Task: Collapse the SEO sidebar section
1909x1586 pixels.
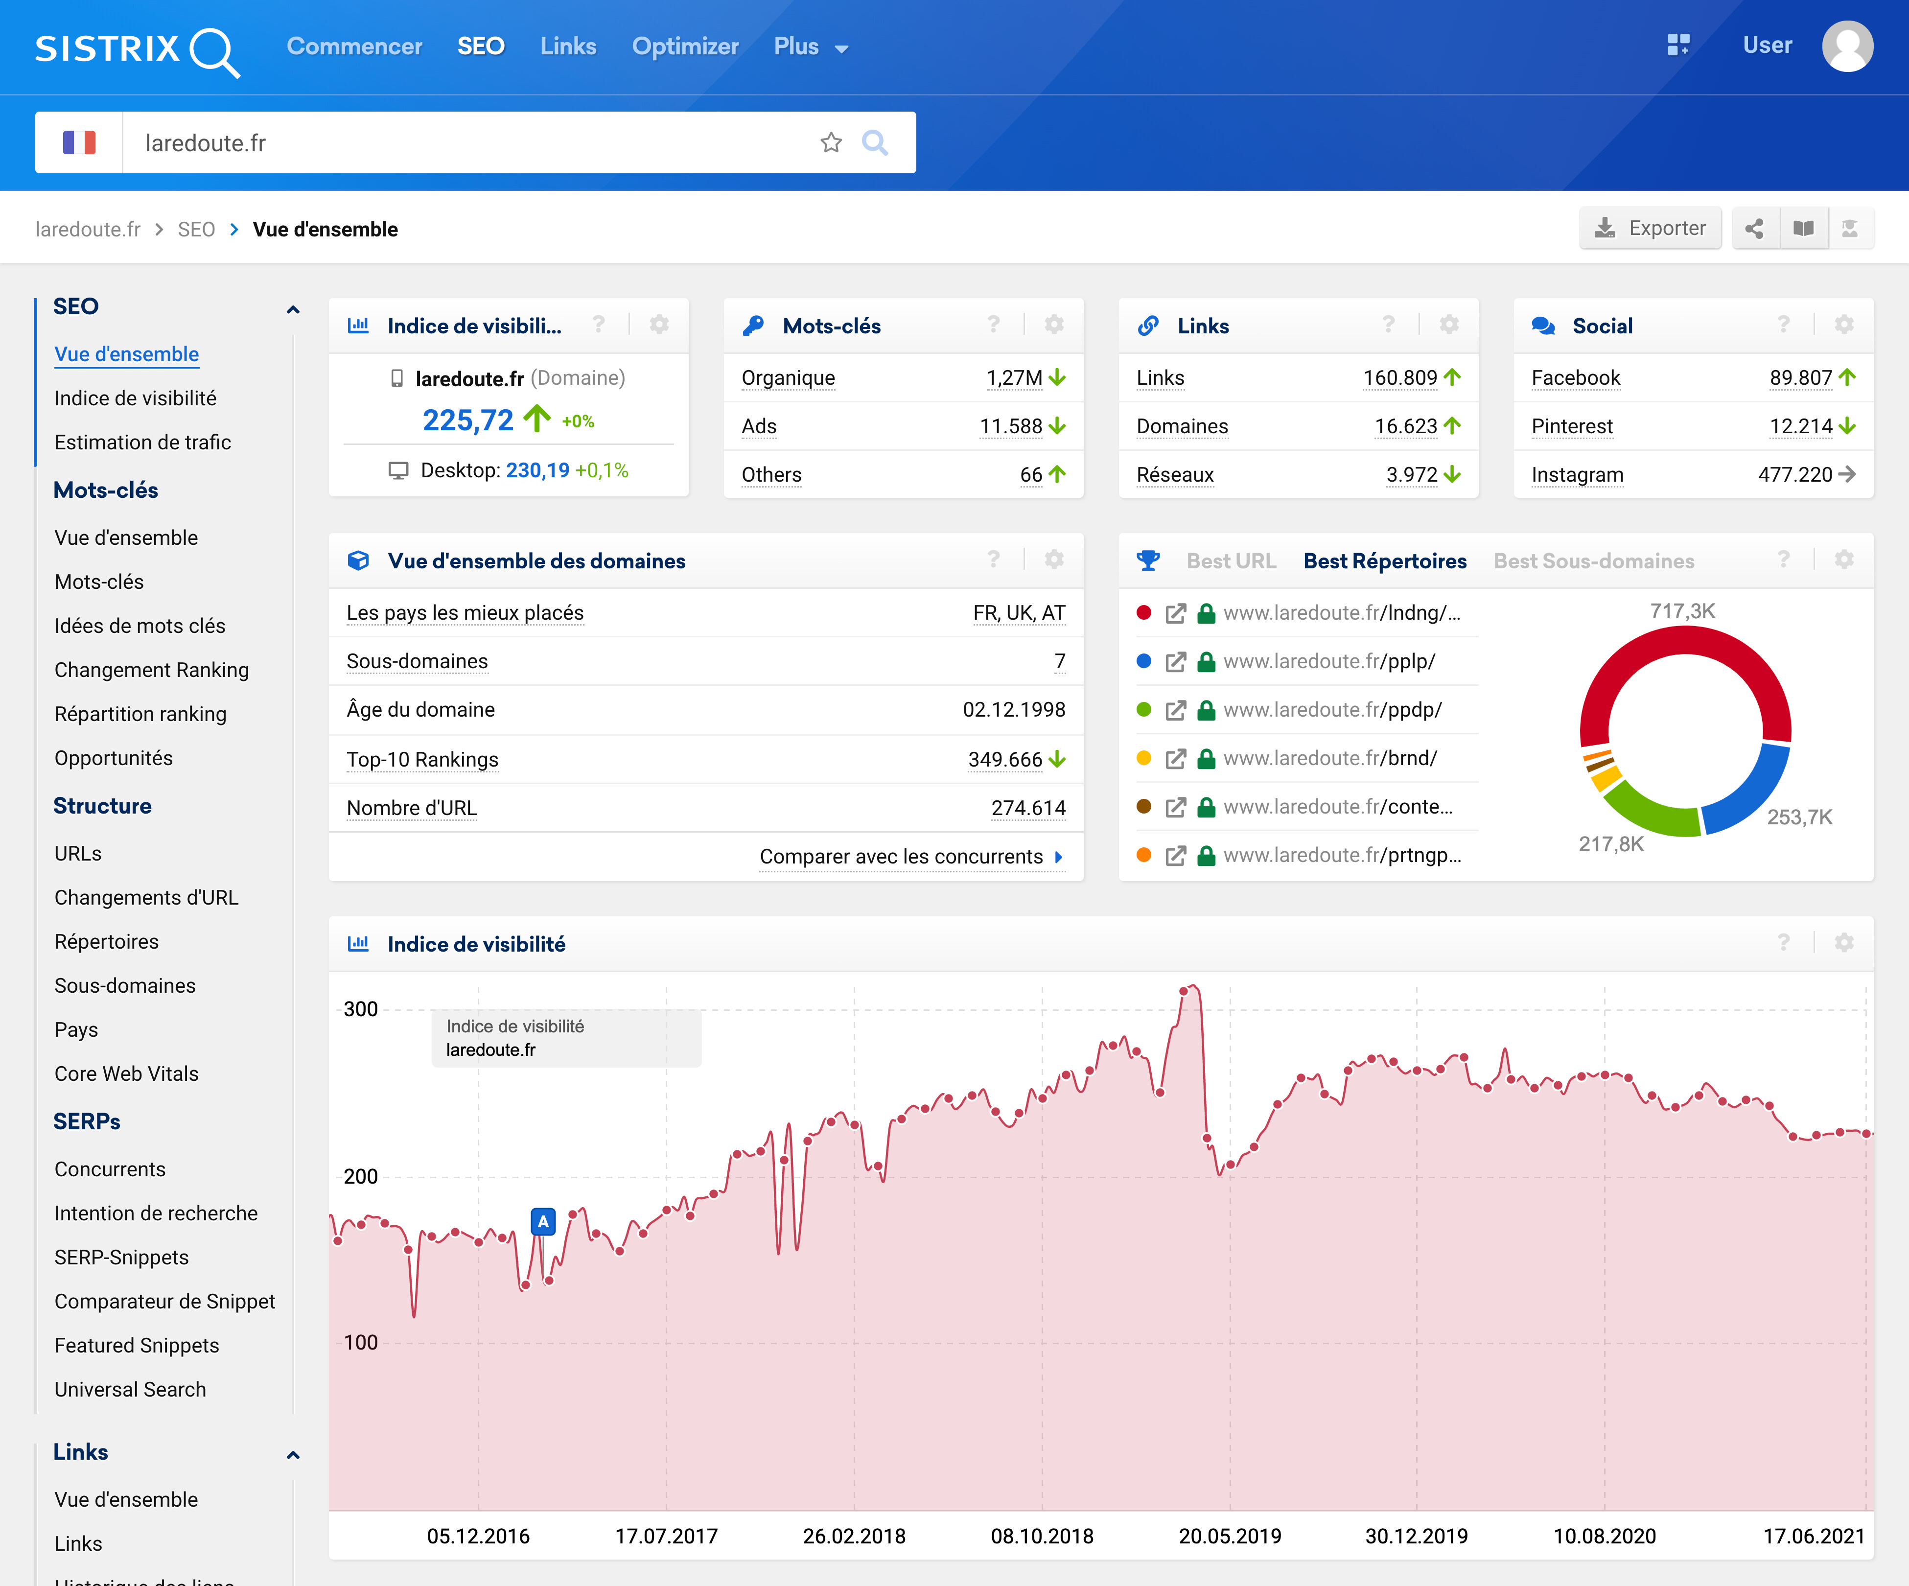Action: click(x=293, y=310)
